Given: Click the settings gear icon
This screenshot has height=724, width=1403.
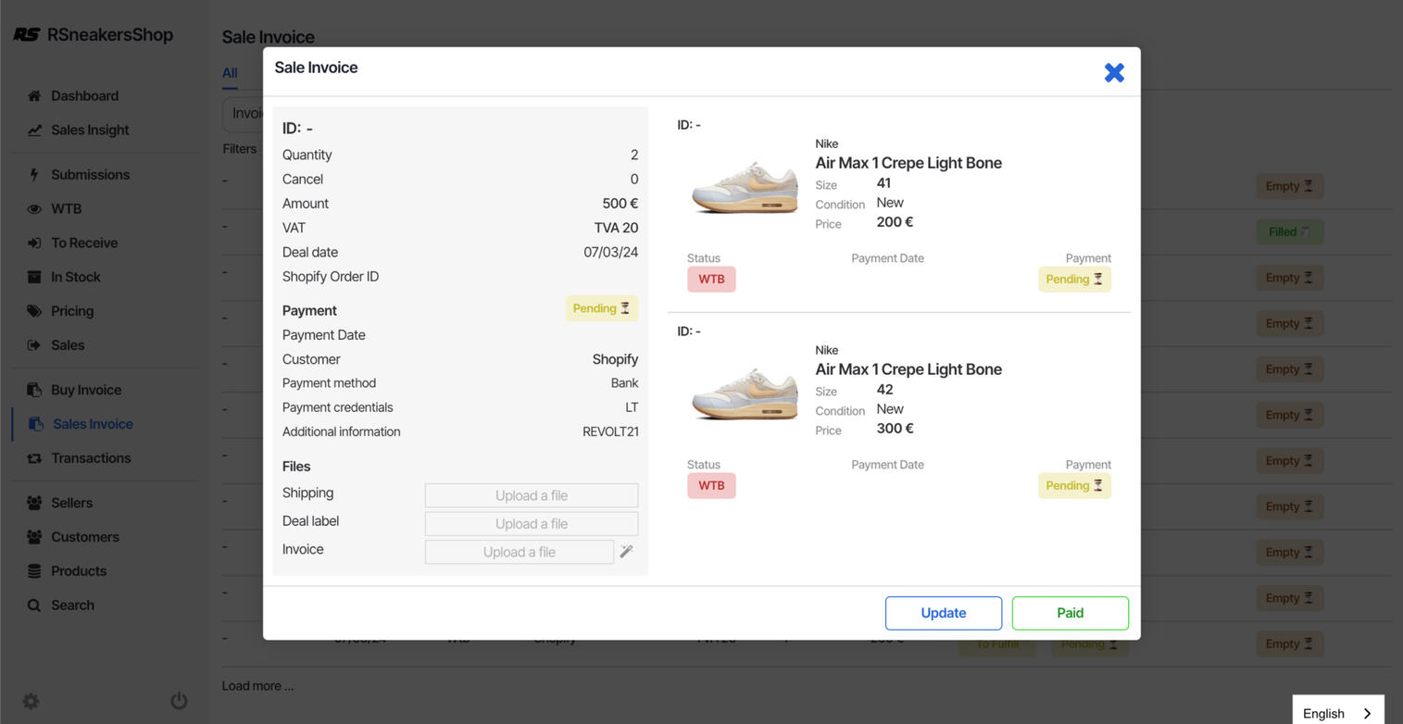Looking at the screenshot, I should point(31,701).
